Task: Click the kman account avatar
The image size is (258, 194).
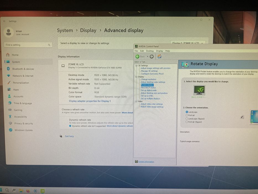Action: point(9,32)
